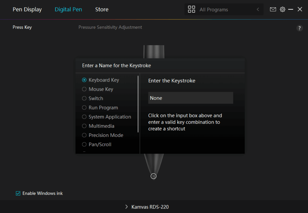308x213 pixels.
Task: Choose the Pan/Scroll radio option
Action: point(84,145)
